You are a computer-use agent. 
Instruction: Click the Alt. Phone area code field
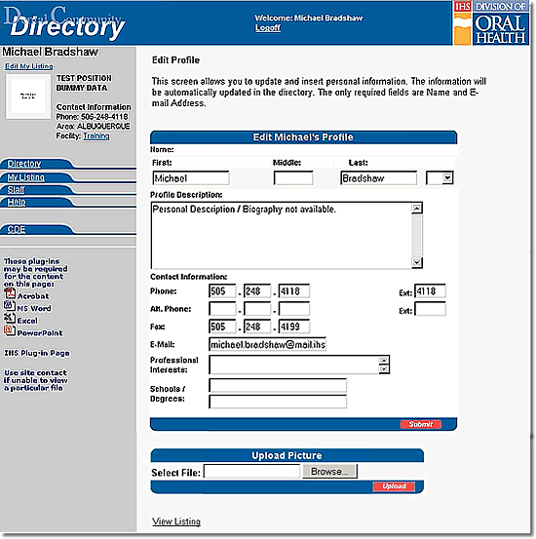tap(222, 309)
